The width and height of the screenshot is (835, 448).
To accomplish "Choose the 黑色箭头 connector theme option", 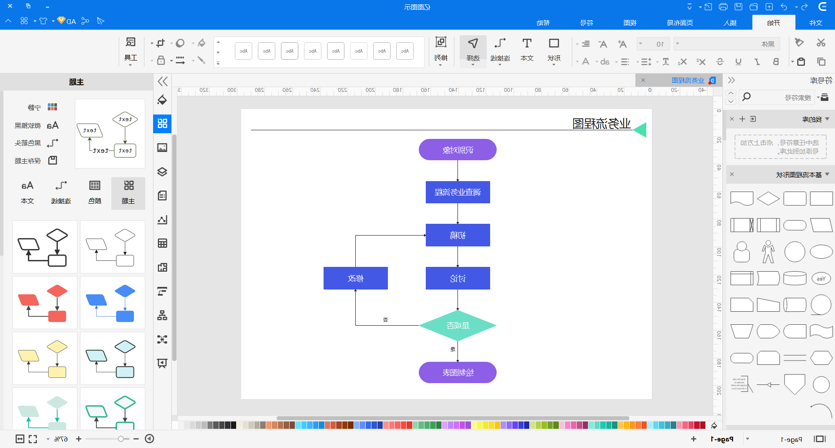I will tap(36, 143).
